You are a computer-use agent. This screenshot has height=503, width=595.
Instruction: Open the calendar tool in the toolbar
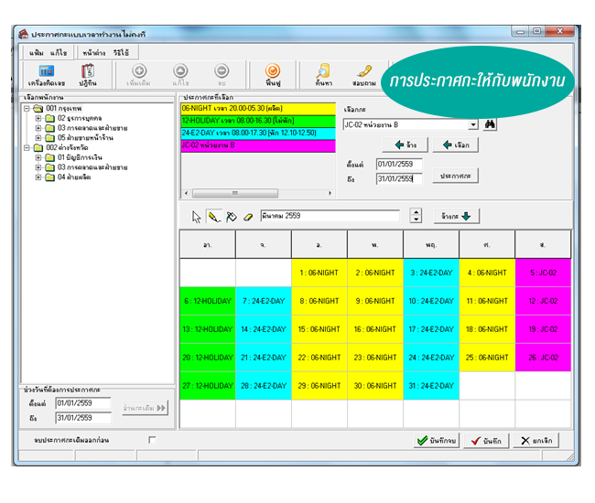pyautogui.click(x=88, y=75)
